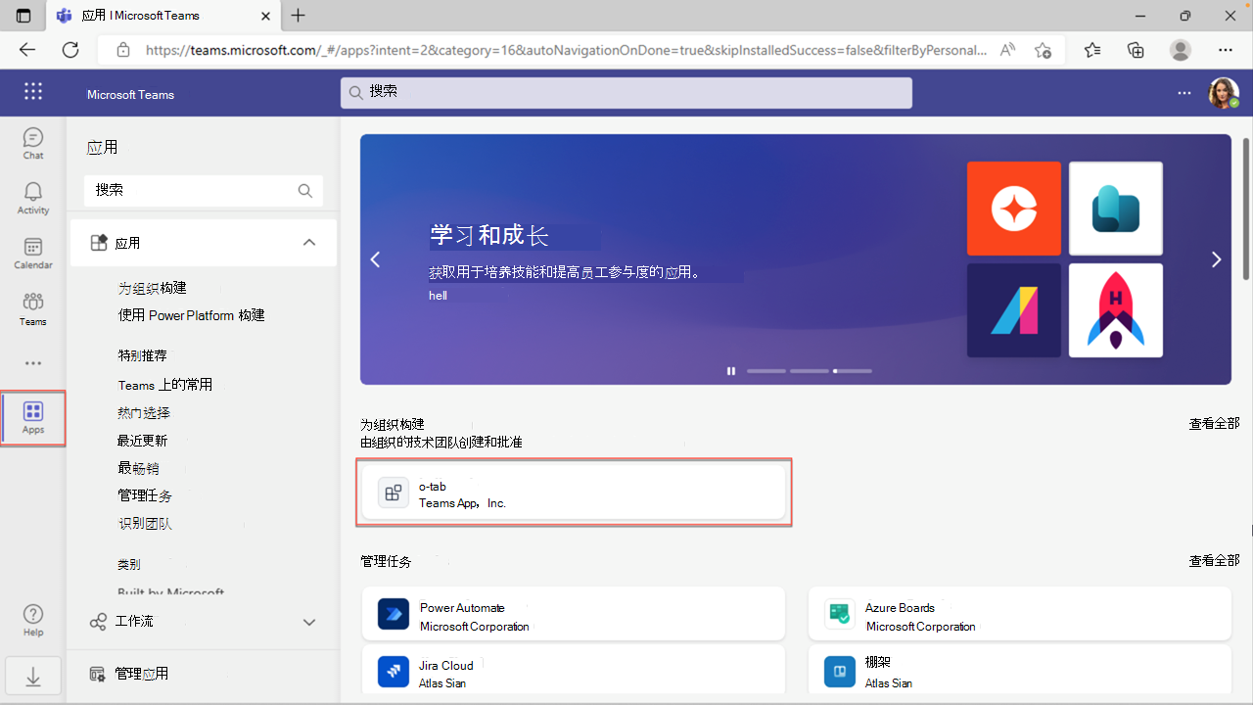The image size is (1253, 705).
Task: Select the third carousel slide indicator
Action: click(853, 371)
